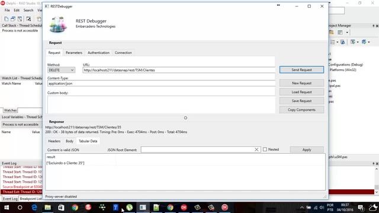Show the response Headers tab
The image size is (379, 213).
point(54,141)
